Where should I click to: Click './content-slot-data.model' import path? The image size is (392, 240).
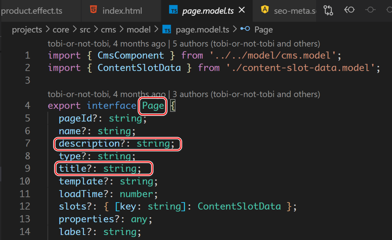(300, 68)
